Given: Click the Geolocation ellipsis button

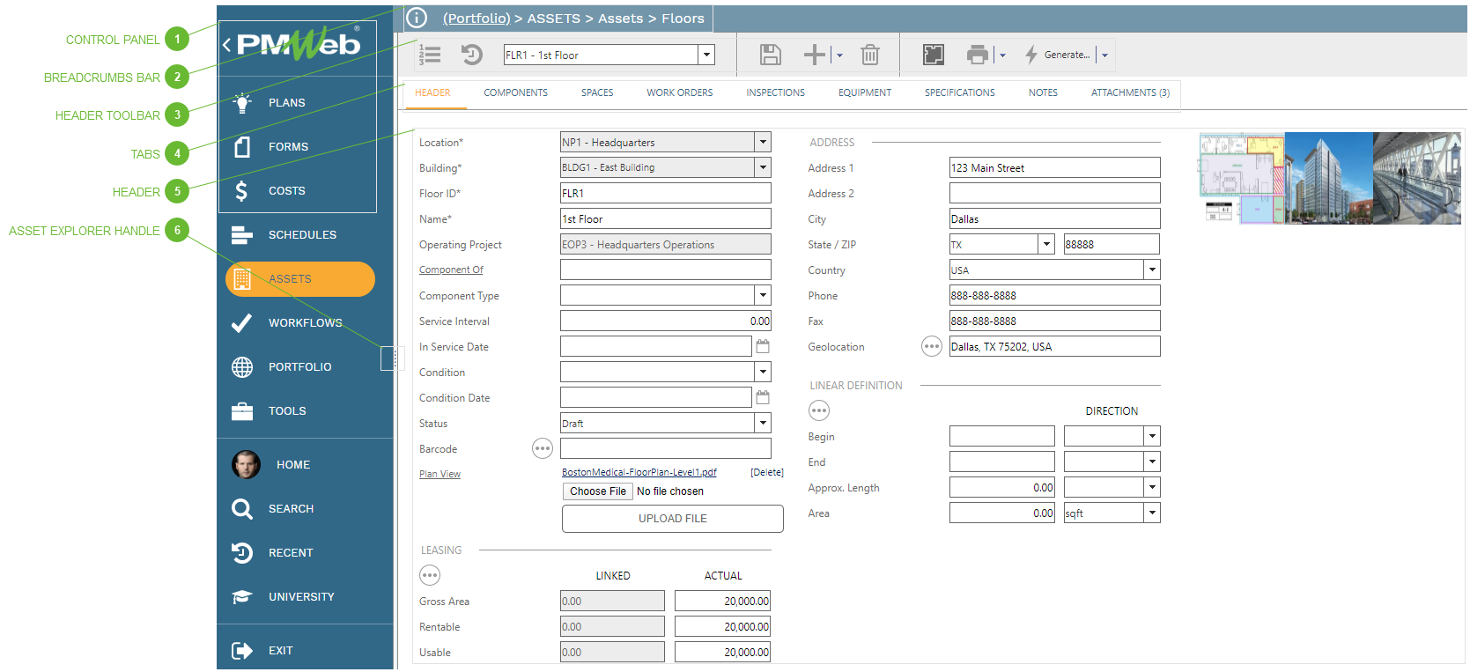Looking at the screenshot, I should [x=931, y=347].
